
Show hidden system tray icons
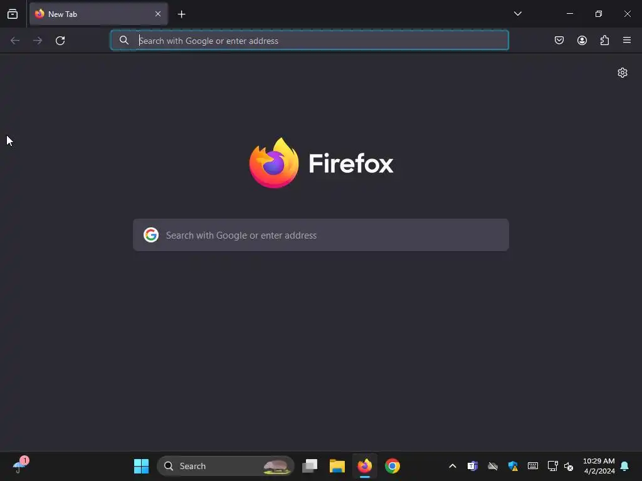tap(453, 466)
